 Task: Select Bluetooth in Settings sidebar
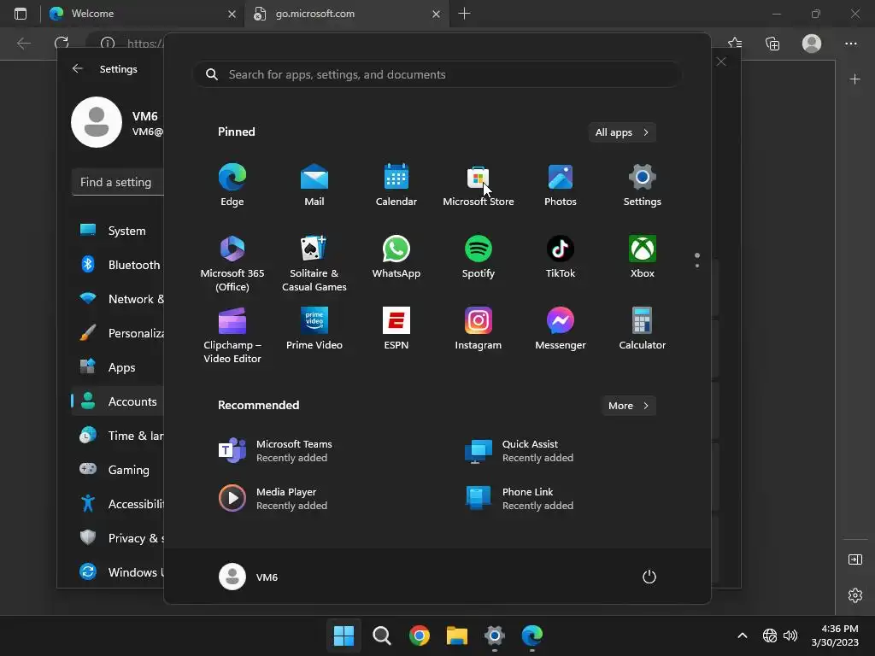click(118, 265)
